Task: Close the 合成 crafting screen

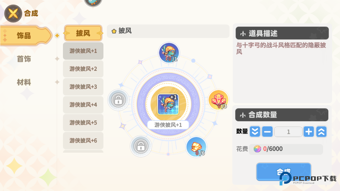Action: pyautogui.click(x=13, y=14)
